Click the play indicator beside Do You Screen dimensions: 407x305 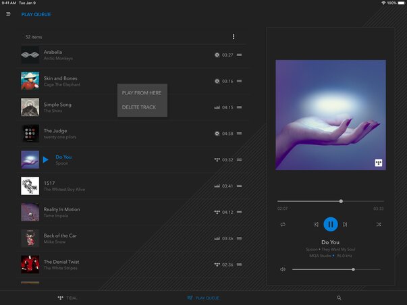(46, 160)
